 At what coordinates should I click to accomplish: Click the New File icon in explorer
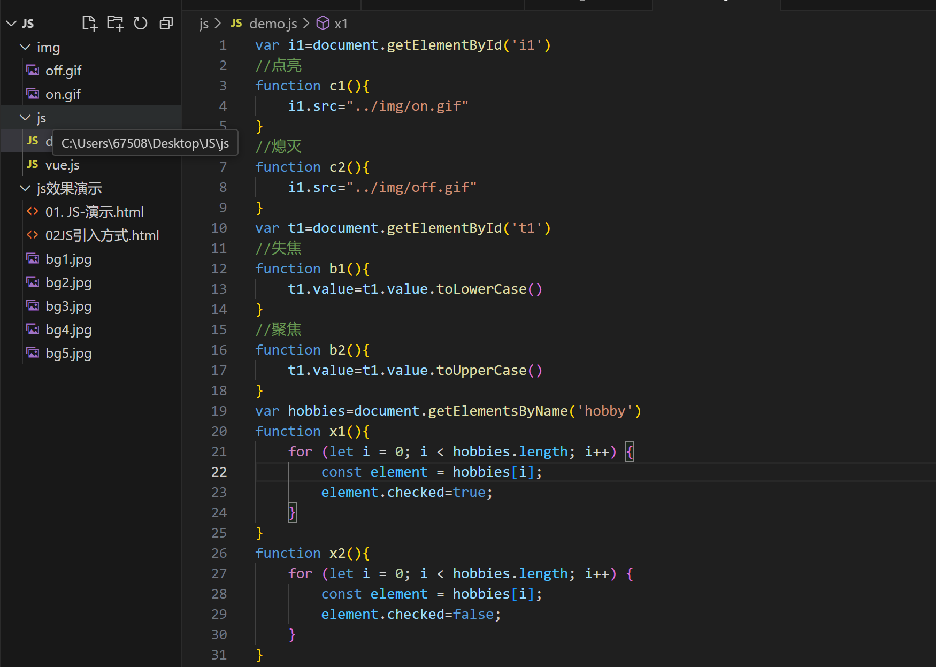click(x=89, y=23)
